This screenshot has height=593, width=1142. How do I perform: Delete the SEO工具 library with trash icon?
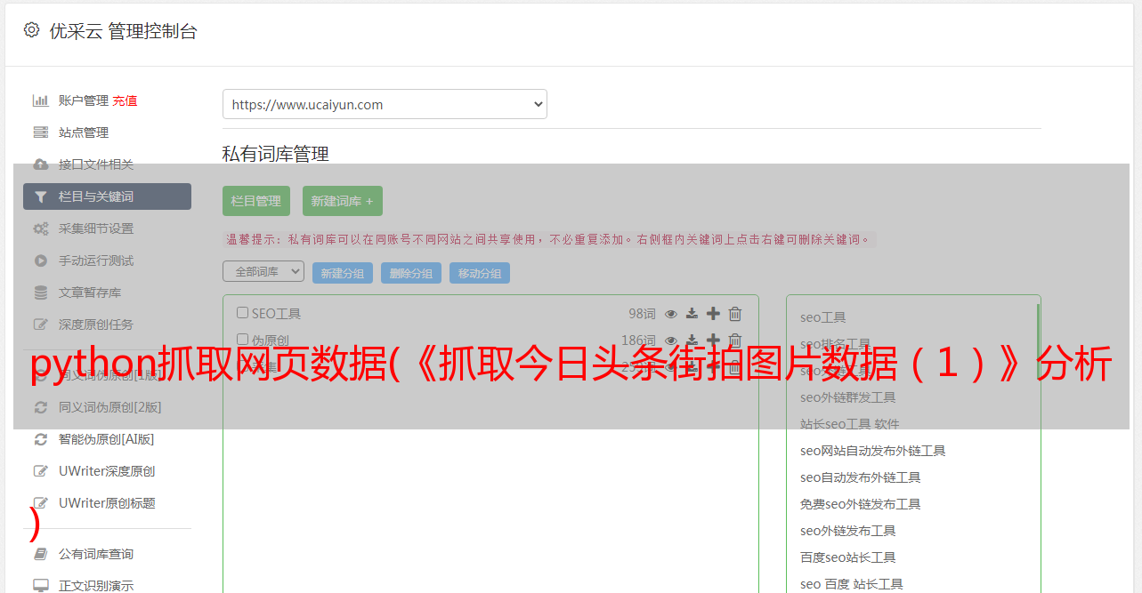[x=735, y=313]
